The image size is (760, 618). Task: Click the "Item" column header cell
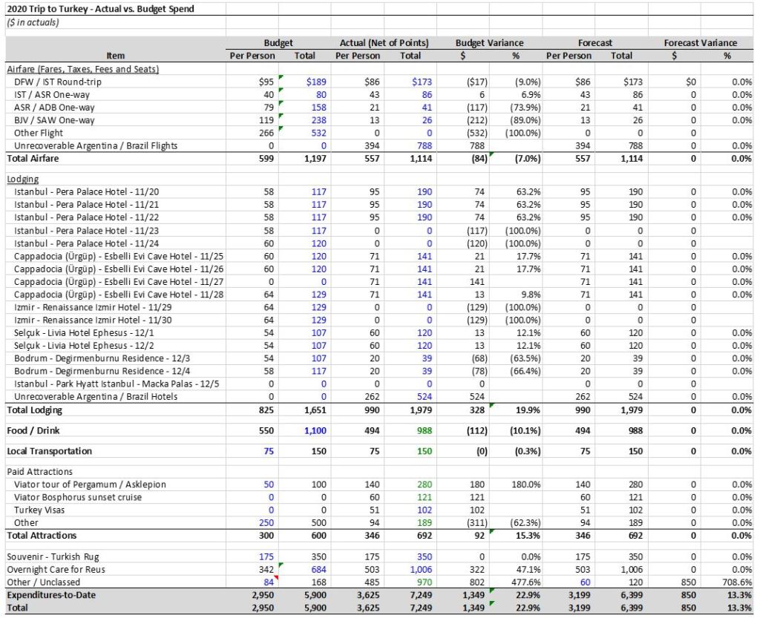coord(115,56)
